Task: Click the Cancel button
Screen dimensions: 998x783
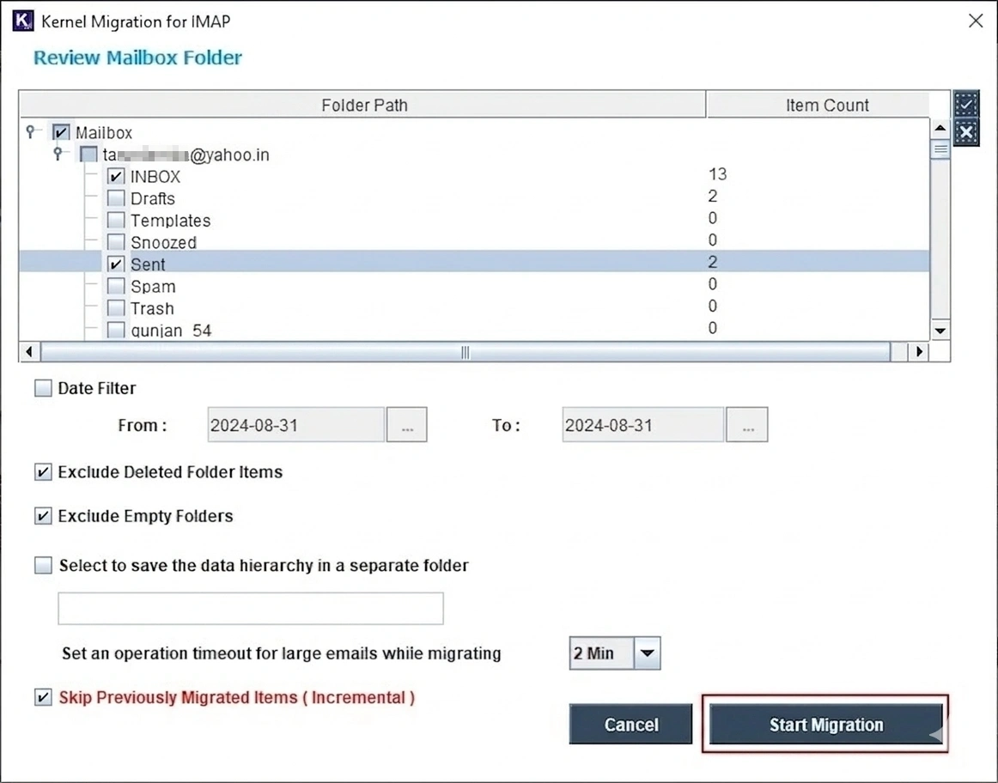Action: (630, 725)
